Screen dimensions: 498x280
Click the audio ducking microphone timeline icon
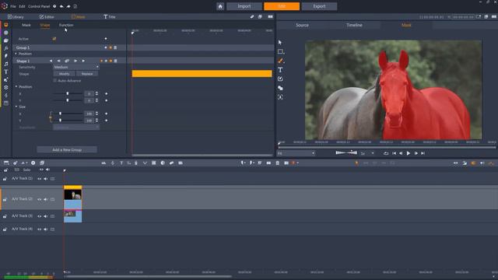coord(136,163)
